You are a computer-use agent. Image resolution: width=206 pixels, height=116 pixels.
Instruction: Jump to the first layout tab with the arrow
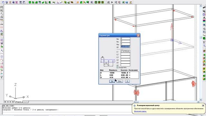pyautogui.click(x=5, y=102)
